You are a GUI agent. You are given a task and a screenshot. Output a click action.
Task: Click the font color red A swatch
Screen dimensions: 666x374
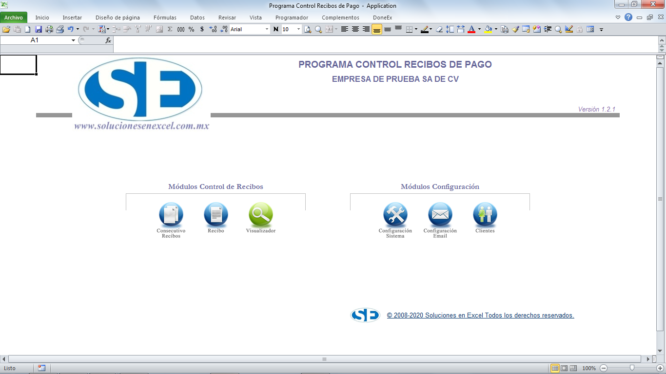471,29
